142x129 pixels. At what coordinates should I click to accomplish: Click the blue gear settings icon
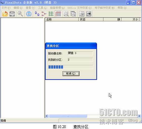pyautogui.click(x=29, y=14)
